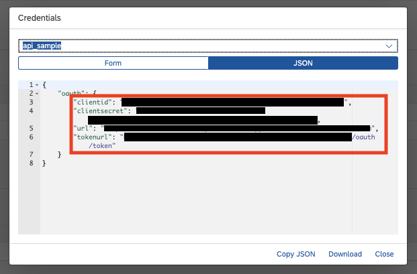Click the /token" wrapped line text
Screen dimensions: 417x274
[102, 146]
